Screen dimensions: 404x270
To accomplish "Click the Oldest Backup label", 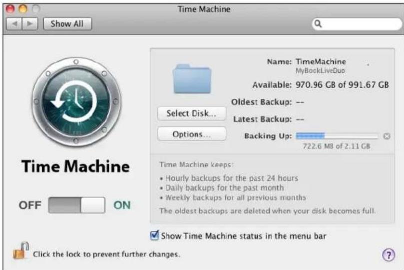I will click(262, 102).
